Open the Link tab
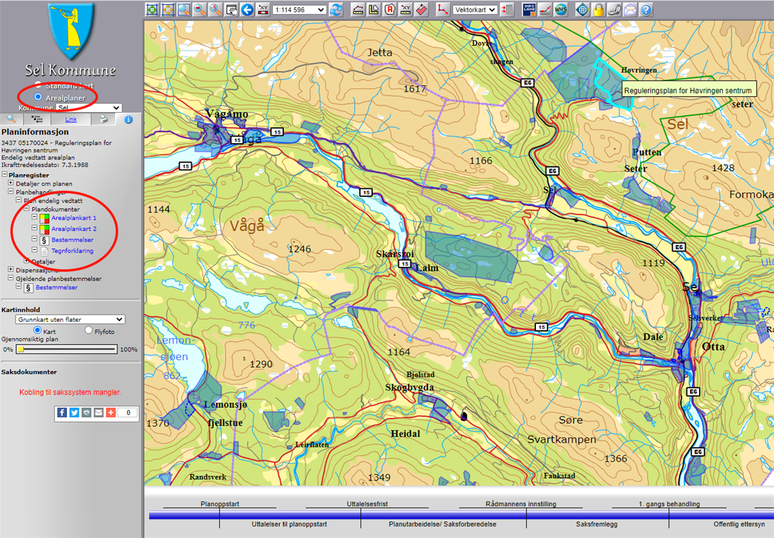This screenshot has height=538, width=774. pyautogui.click(x=71, y=119)
